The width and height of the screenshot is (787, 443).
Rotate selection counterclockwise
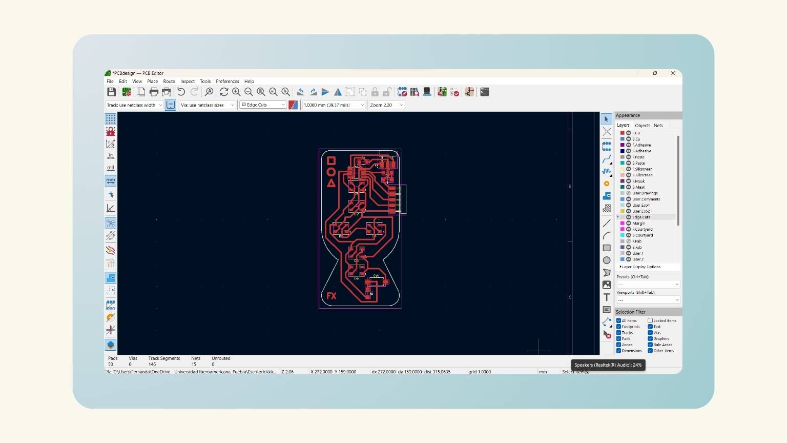[x=301, y=92]
